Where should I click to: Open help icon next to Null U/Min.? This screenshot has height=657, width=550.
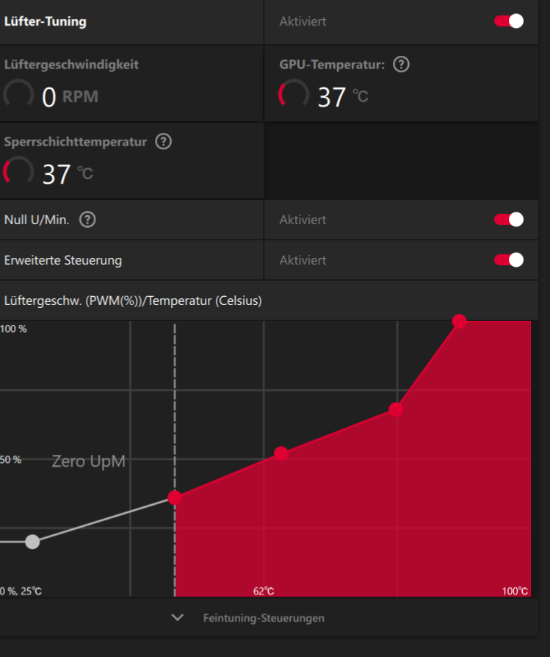[x=87, y=220]
